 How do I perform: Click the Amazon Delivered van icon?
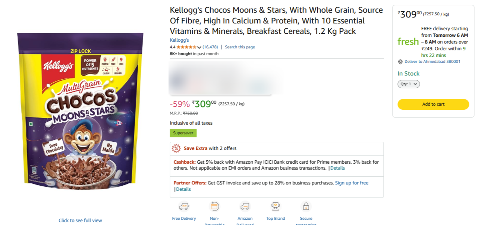245,206
